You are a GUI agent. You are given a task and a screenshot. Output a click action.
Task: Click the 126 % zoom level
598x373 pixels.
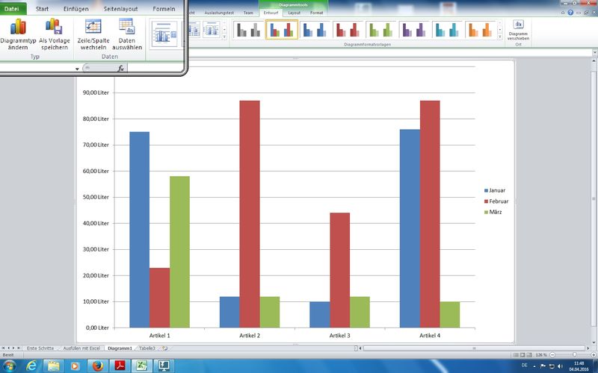[x=540, y=355]
